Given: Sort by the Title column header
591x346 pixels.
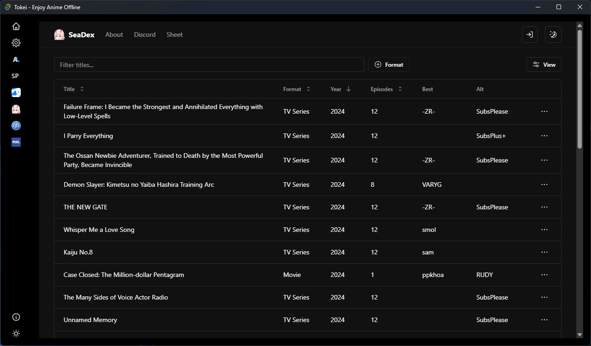Looking at the screenshot, I should (74, 89).
